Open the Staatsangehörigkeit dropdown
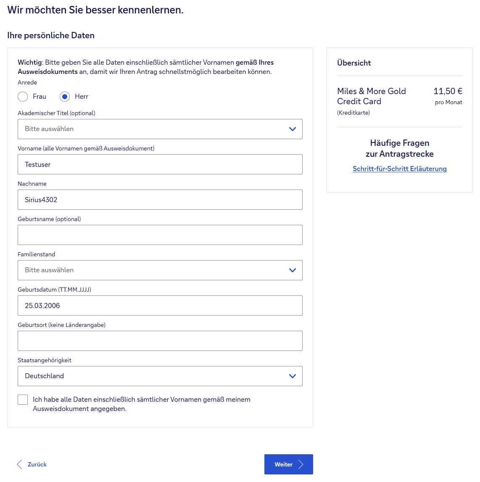Image resolution: width=480 pixels, height=482 pixels. (160, 376)
